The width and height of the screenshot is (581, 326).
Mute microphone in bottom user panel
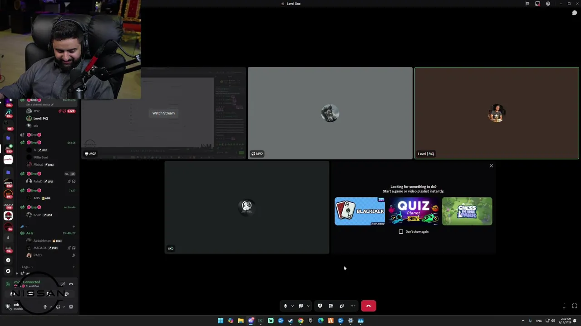45,307
